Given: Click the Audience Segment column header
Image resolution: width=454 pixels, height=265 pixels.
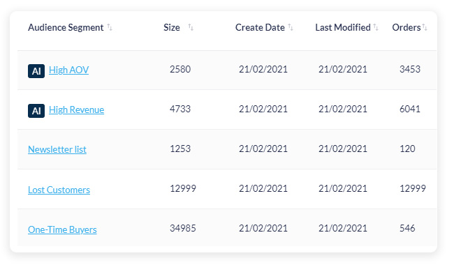Looking at the screenshot, I should click(x=66, y=27).
